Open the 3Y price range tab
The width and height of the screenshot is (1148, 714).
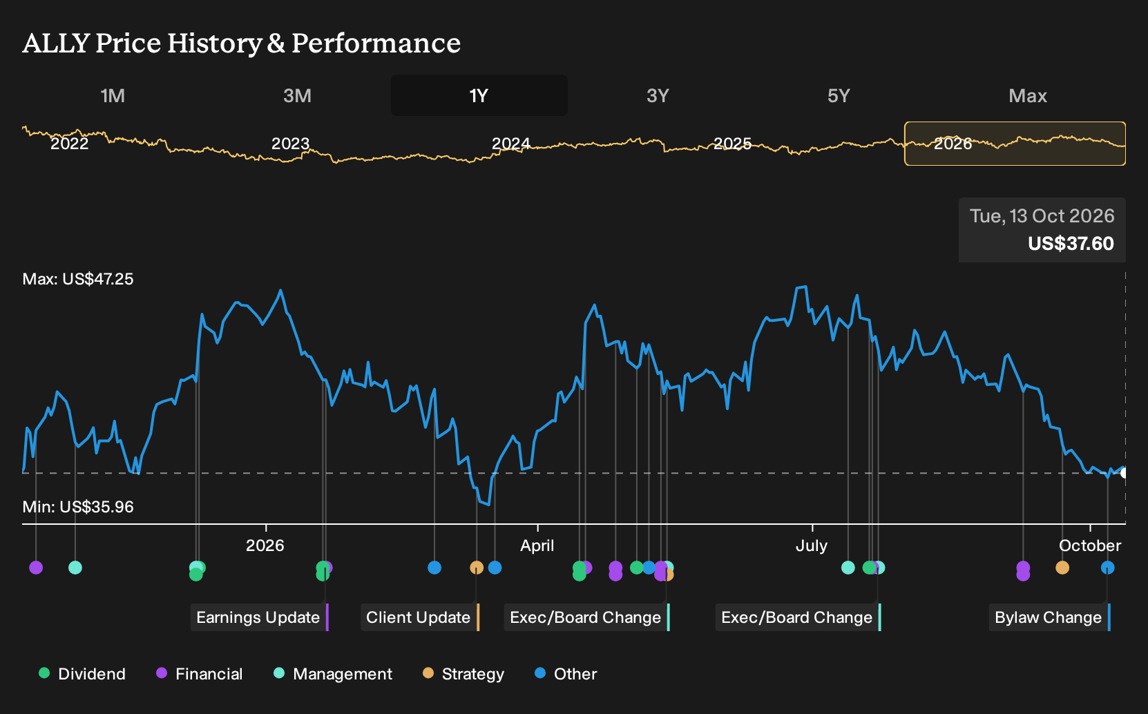658,96
